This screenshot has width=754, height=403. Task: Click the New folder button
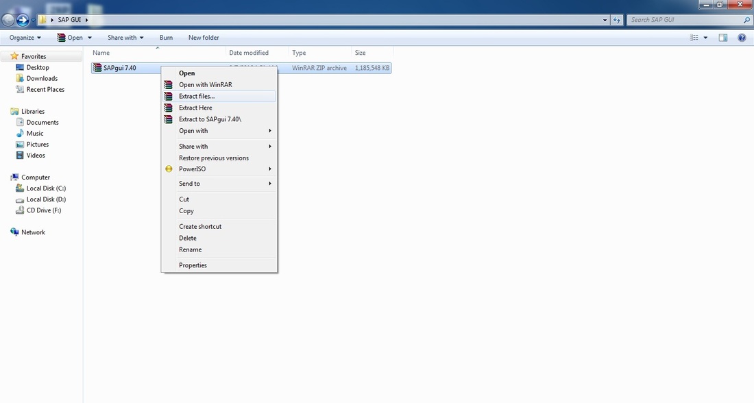click(x=204, y=38)
